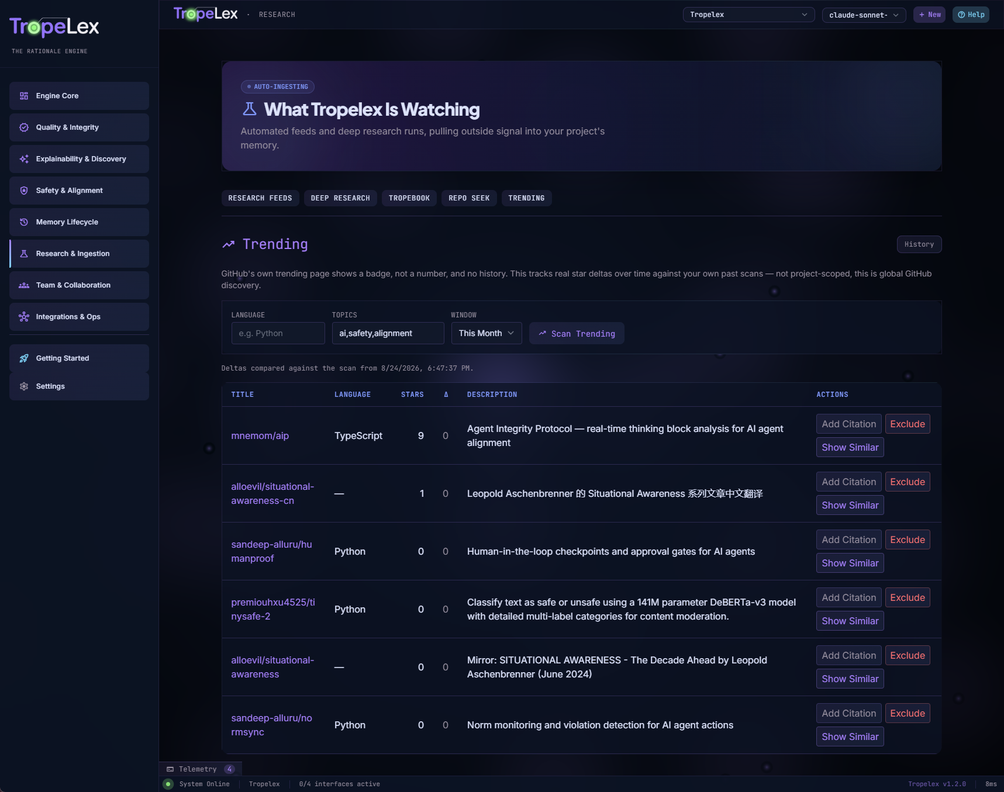Click the Scan Trending button
This screenshot has width=1004, height=792.
577,333
